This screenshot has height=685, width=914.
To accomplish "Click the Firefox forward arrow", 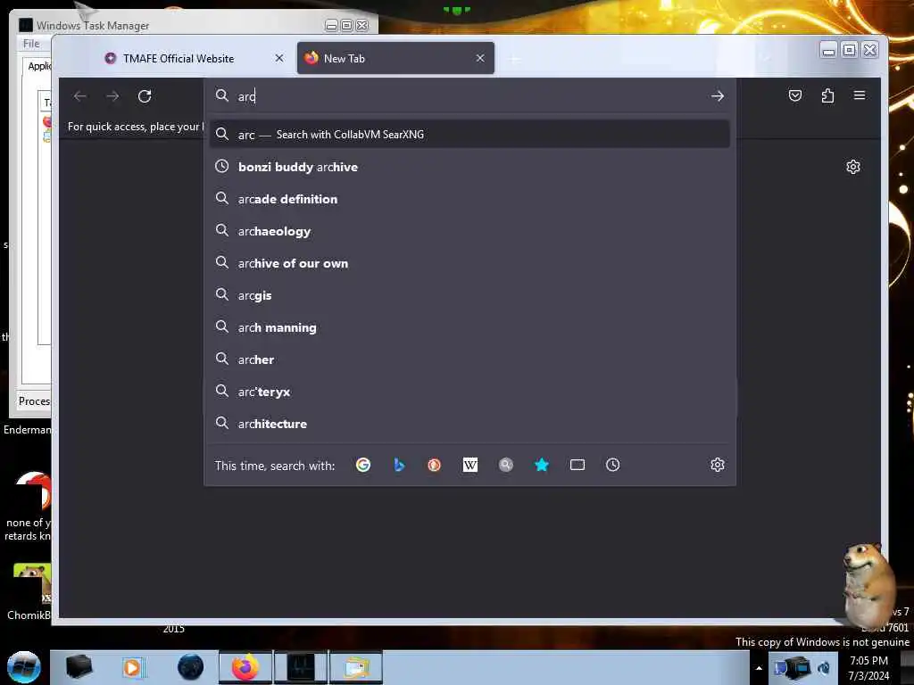I will point(112,96).
